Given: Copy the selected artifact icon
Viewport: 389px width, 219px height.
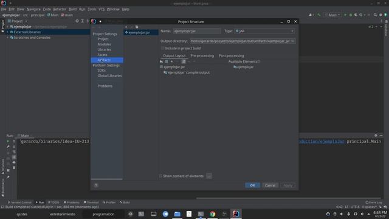Looking at the screenshot, I should tap(137, 27).
